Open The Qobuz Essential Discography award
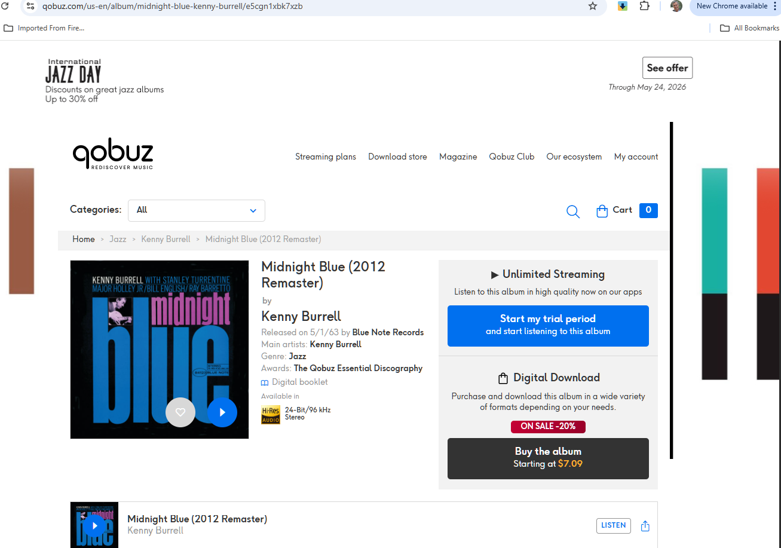Image resolution: width=781 pixels, height=548 pixels. 358,368
